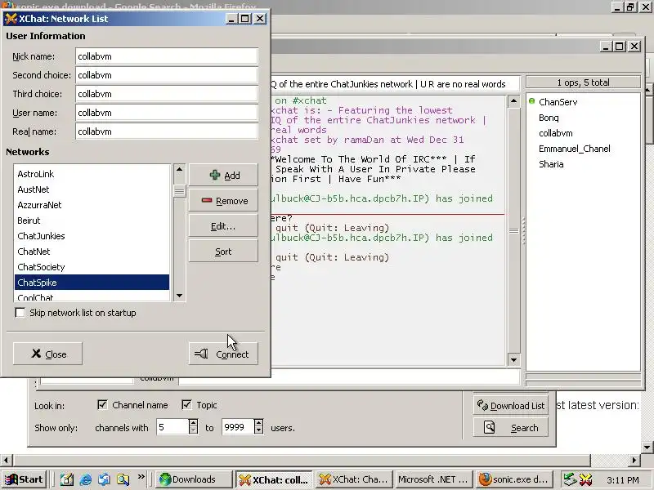Click XChat system tray icon
The image size is (654, 490).
click(585, 479)
